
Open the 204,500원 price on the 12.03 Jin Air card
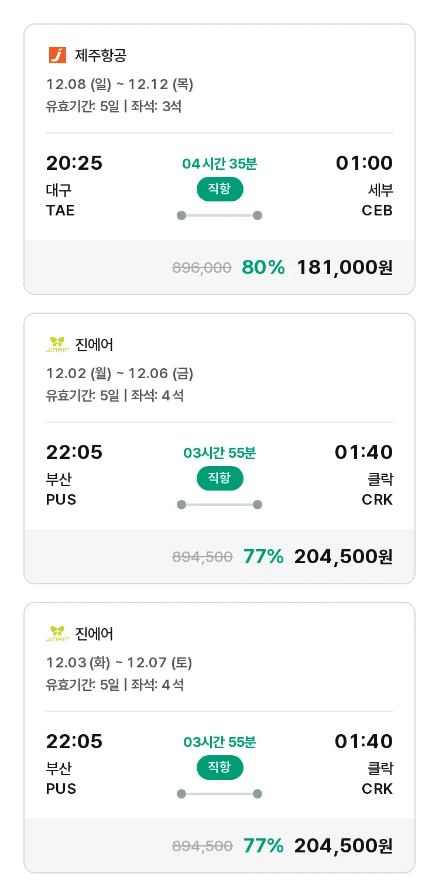click(344, 846)
